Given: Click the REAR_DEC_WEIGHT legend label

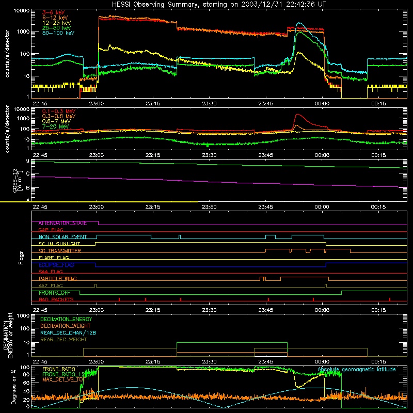Looking at the screenshot, I should 63,340.
